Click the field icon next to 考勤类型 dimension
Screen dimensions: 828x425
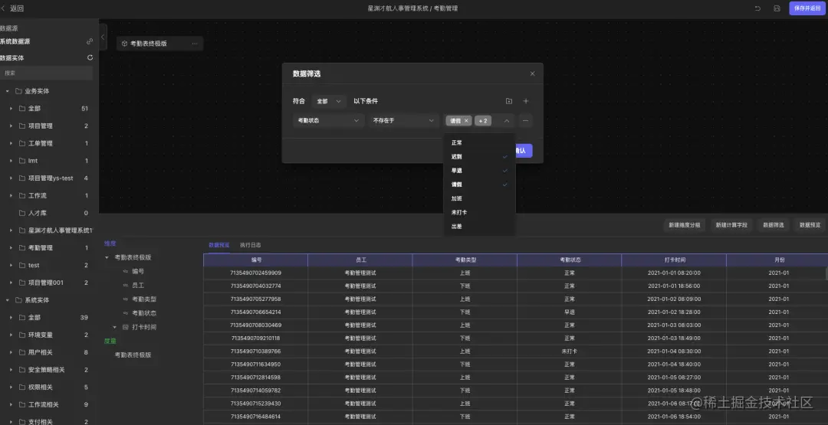coord(125,299)
